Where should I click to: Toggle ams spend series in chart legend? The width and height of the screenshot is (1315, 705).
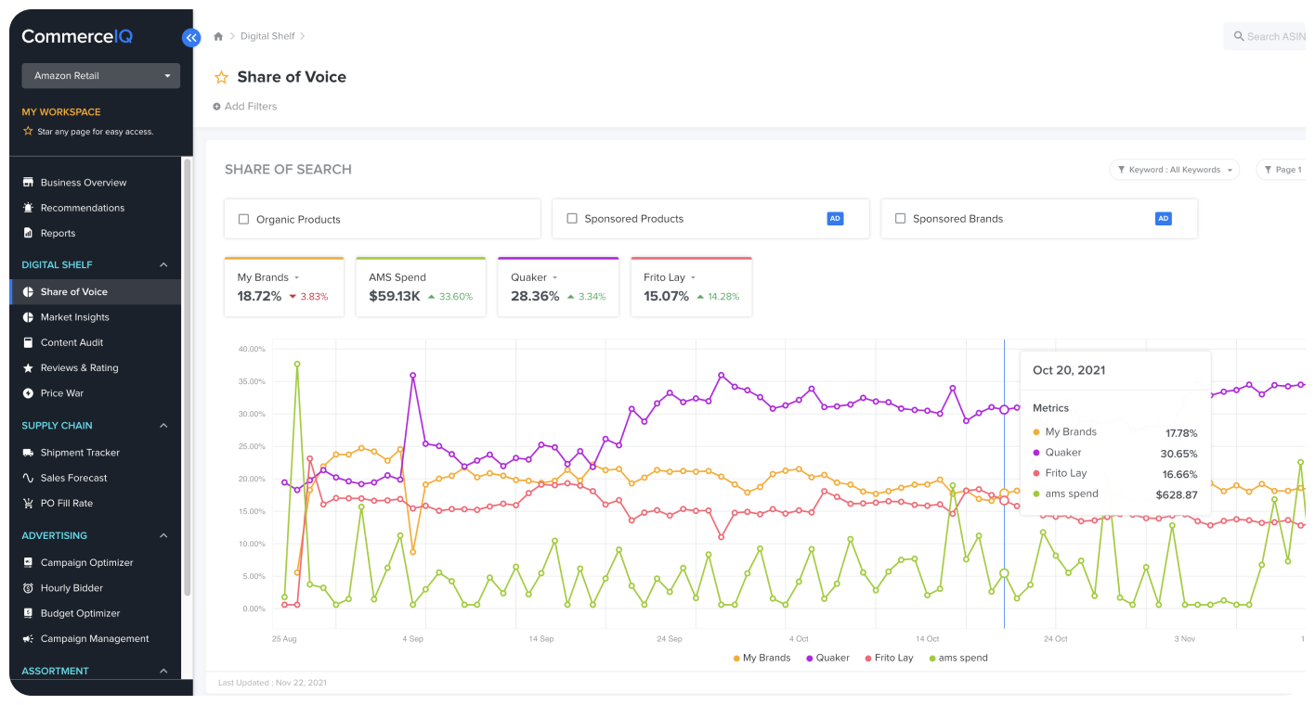coord(958,658)
